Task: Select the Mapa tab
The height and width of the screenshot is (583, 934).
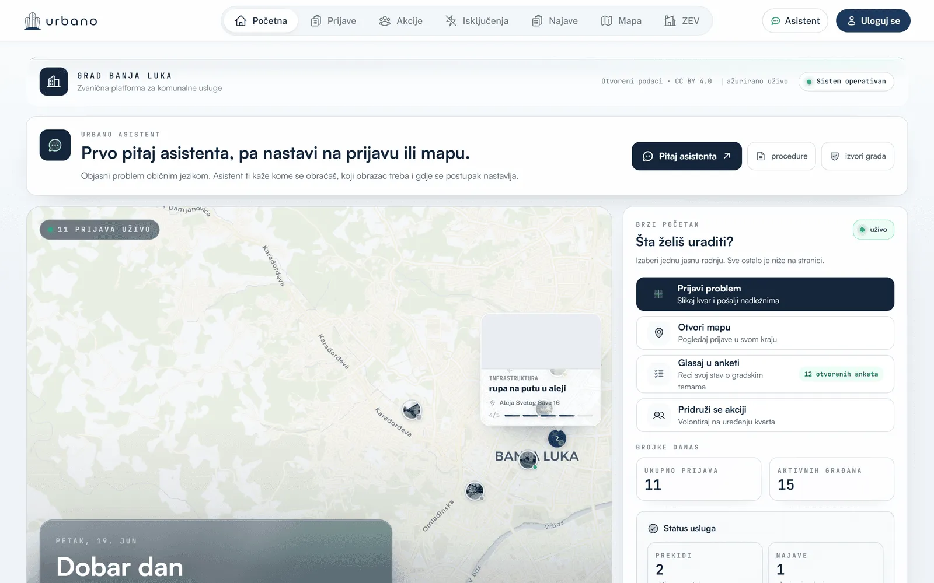Action: pos(621,21)
